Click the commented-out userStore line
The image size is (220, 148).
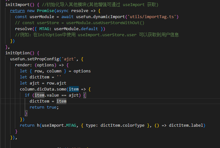pos(79,23)
